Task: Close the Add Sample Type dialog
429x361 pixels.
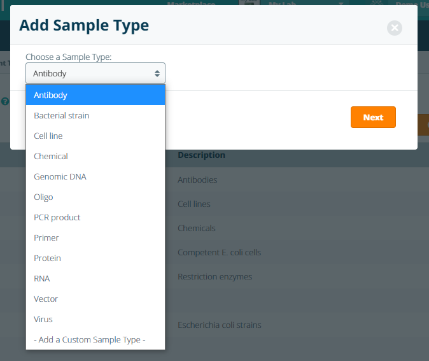Action: click(395, 28)
